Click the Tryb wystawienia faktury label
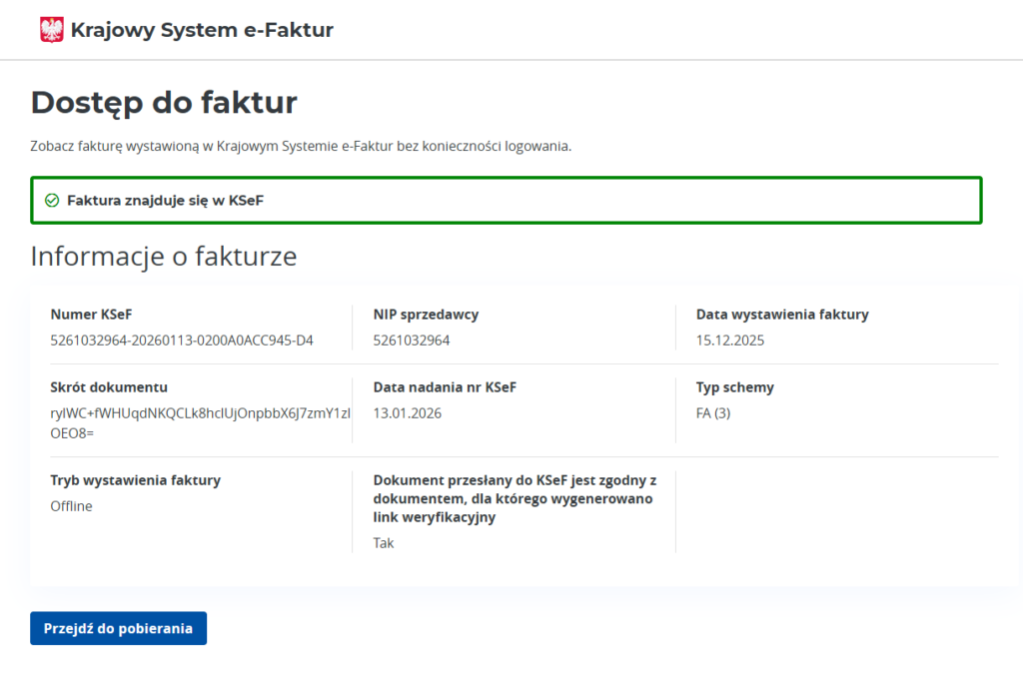Viewport: 1023px width, 692px height. tap(135, 480)
